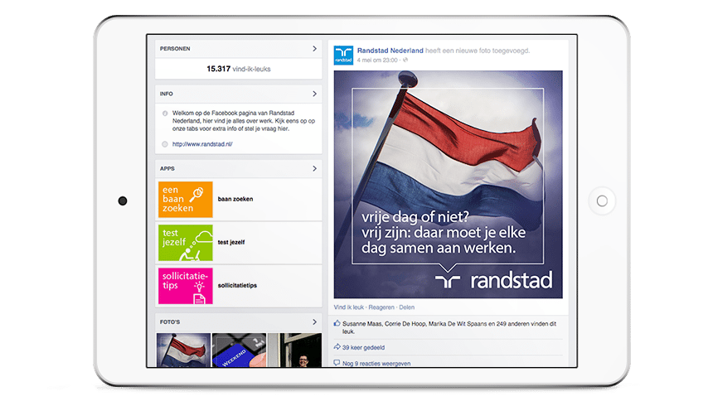Open the PERSONEN section header
Screen dimensions: 713x406
[x=239, y=49]
